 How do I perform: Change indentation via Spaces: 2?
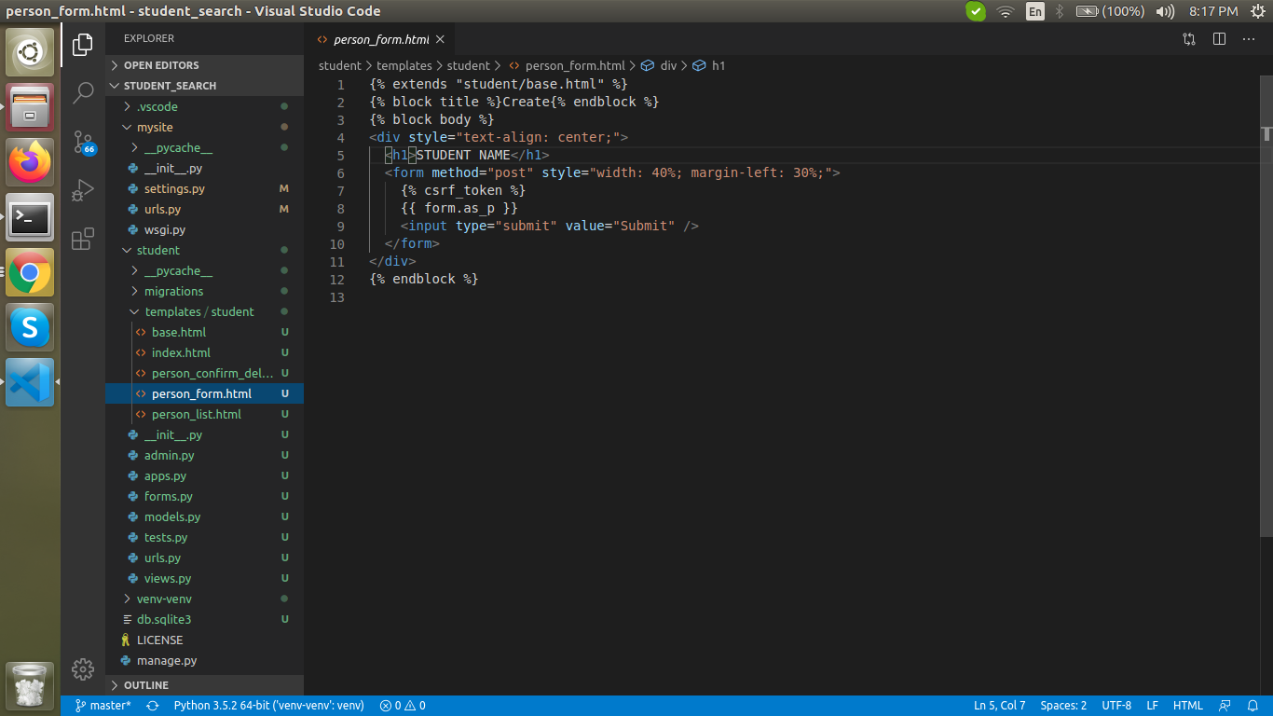tap(1063, 706)
